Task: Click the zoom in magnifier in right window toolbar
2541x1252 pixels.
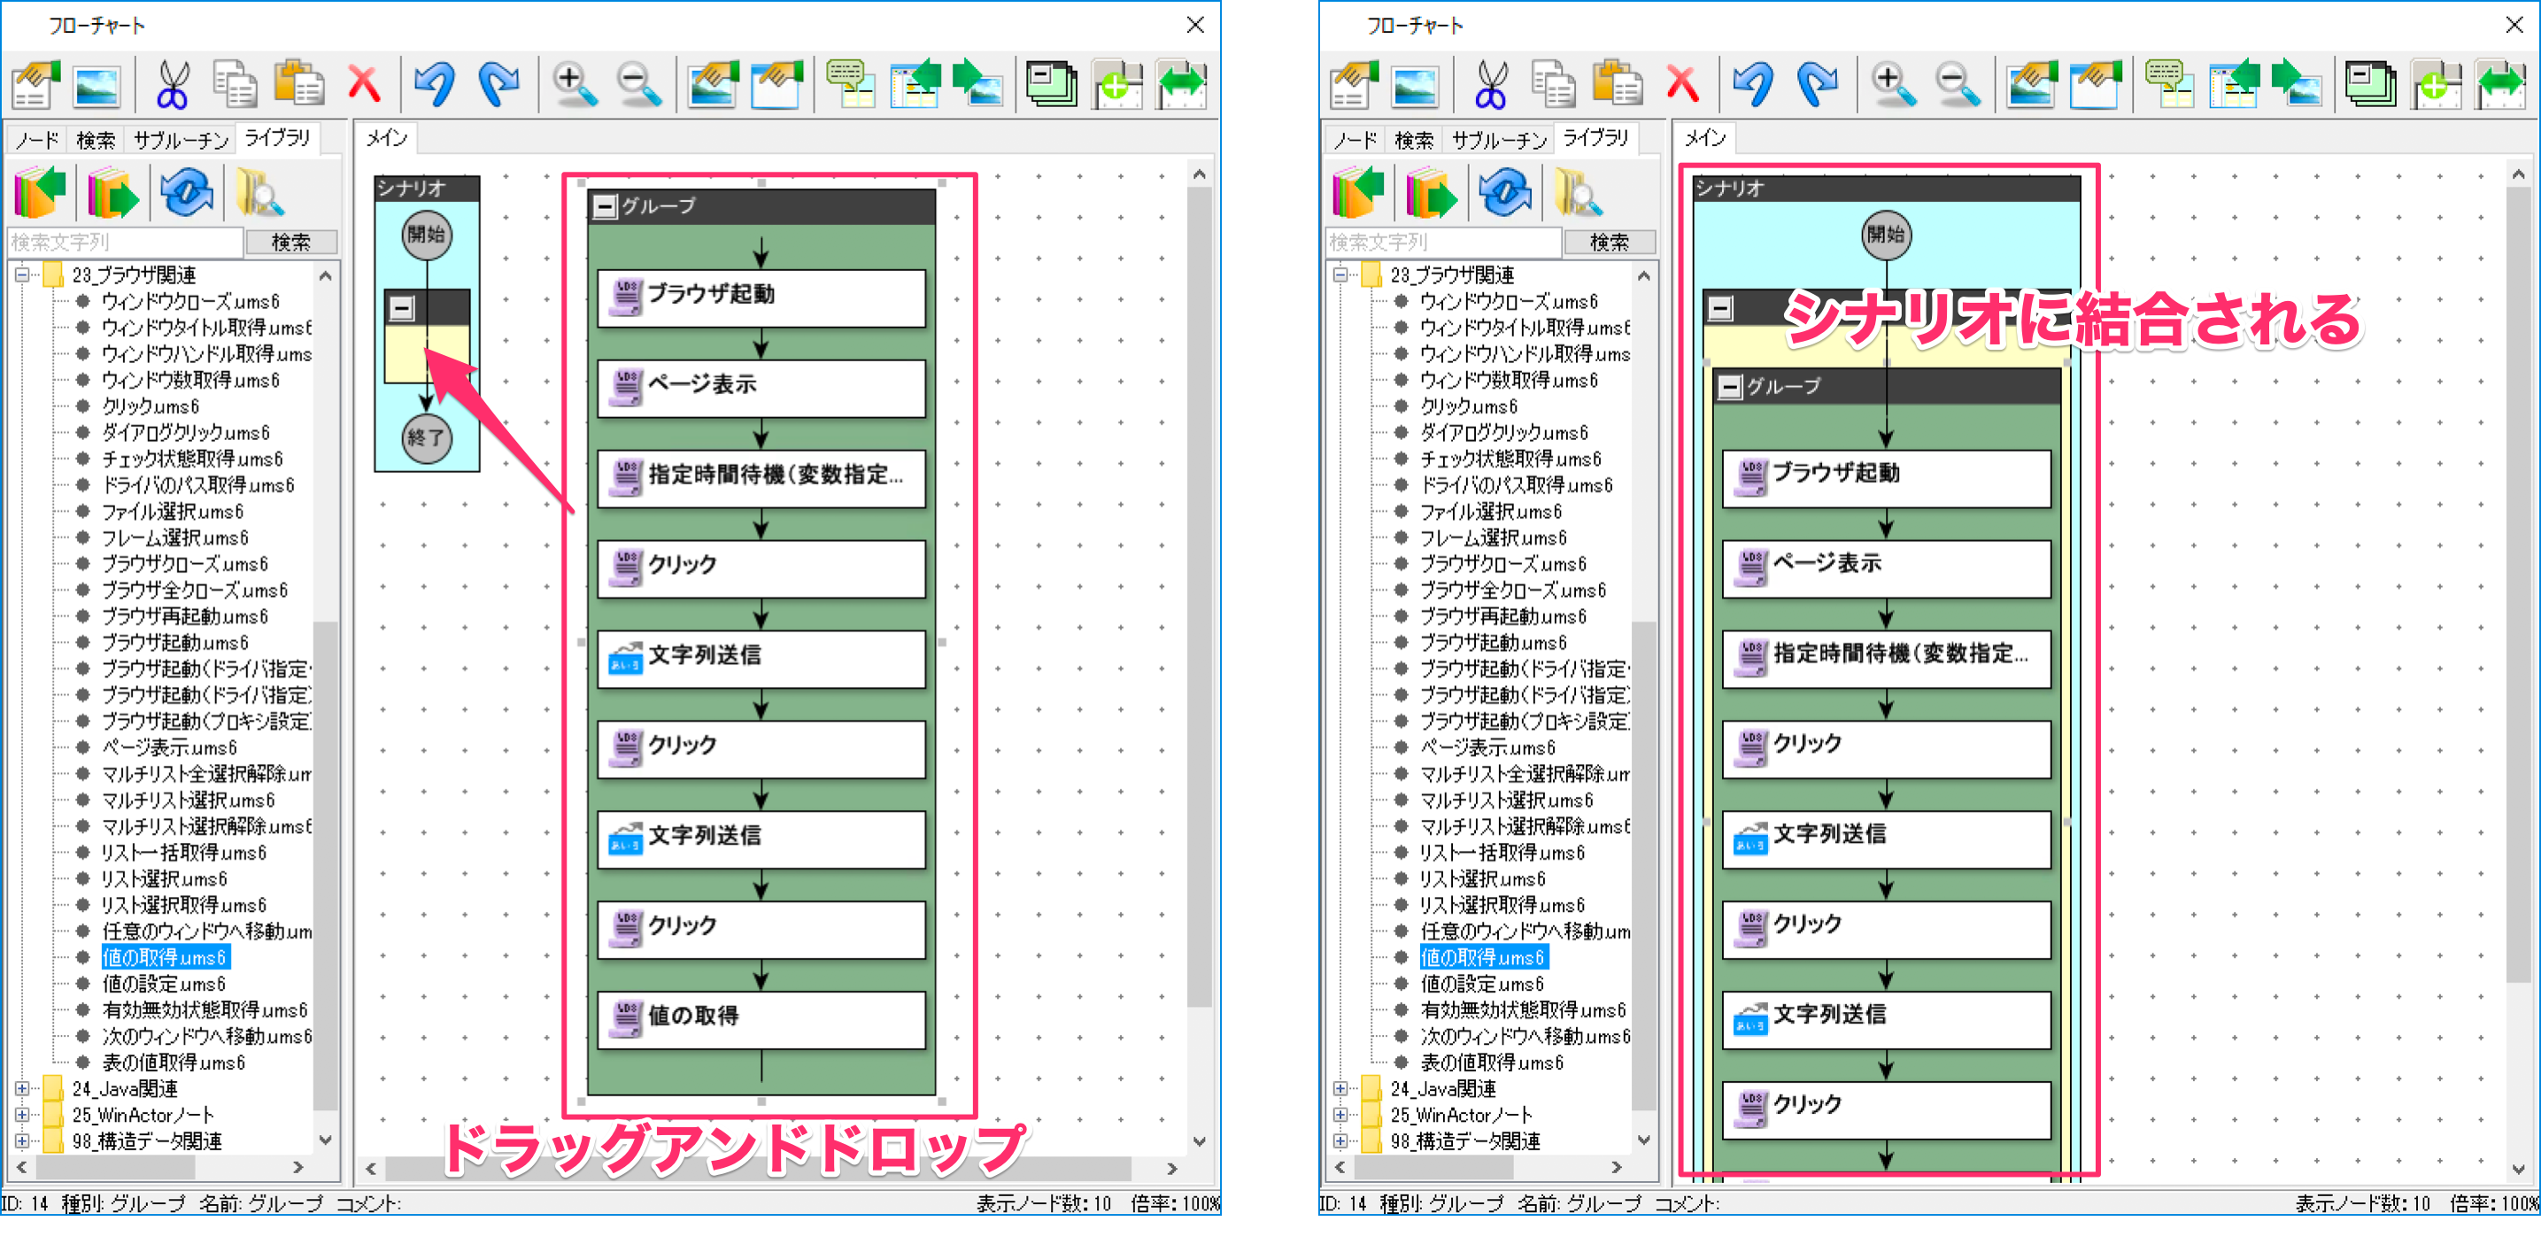Action: (x=1892, y=85)
